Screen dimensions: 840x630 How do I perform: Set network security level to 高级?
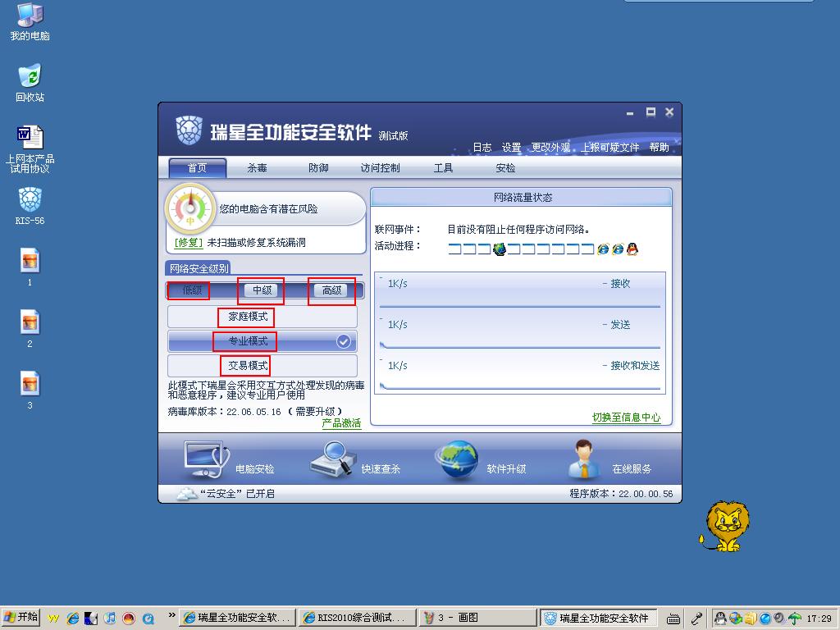point(331,290)
